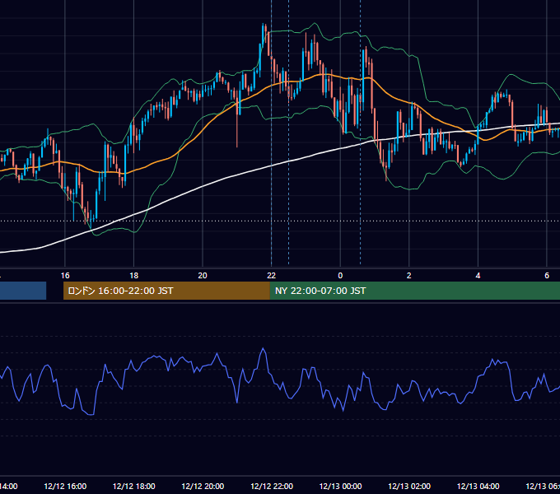Click the white dotted horizontal price line
The width and height of the screenshot is (560, 494).
pyautogui.click(x=280, y=221)
